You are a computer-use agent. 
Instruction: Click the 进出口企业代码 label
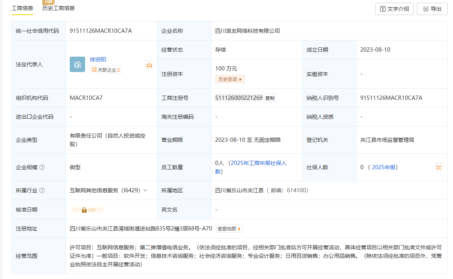point(35,117)
